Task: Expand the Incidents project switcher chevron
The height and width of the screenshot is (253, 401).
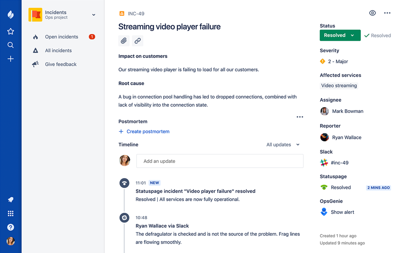Action: click(94, 15)
